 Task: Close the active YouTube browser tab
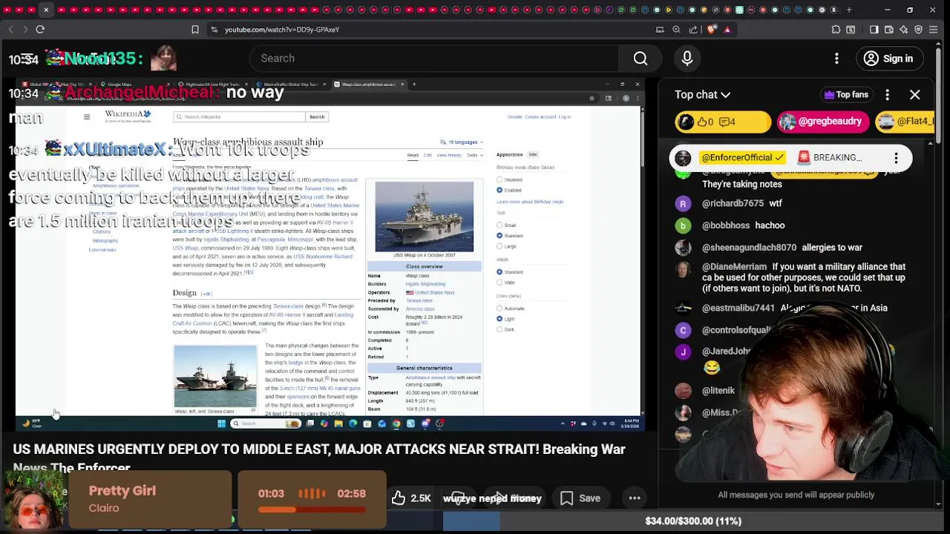click(45, 10)
